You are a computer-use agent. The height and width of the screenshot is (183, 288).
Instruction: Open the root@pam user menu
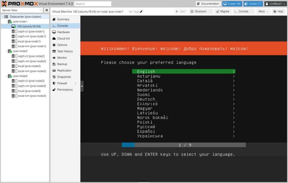point(275,4)
